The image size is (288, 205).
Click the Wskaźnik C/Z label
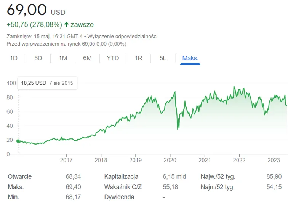click(x=123, y=187)
